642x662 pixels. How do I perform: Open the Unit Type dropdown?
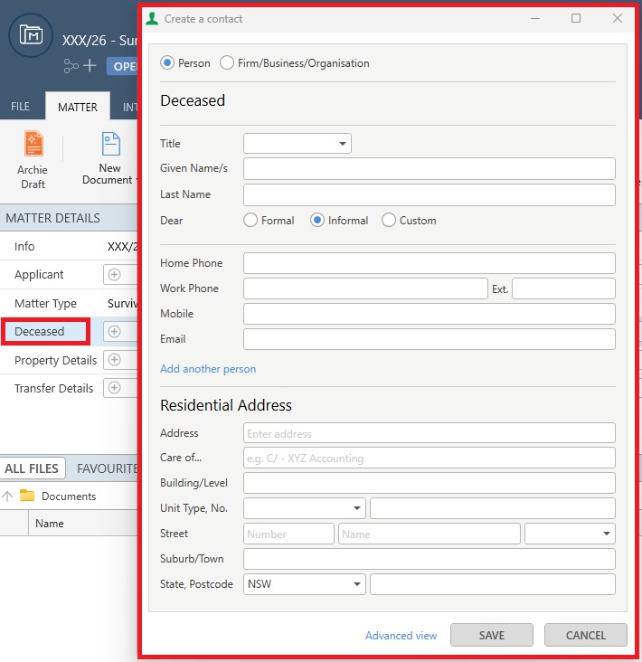[x=305, y=508]
